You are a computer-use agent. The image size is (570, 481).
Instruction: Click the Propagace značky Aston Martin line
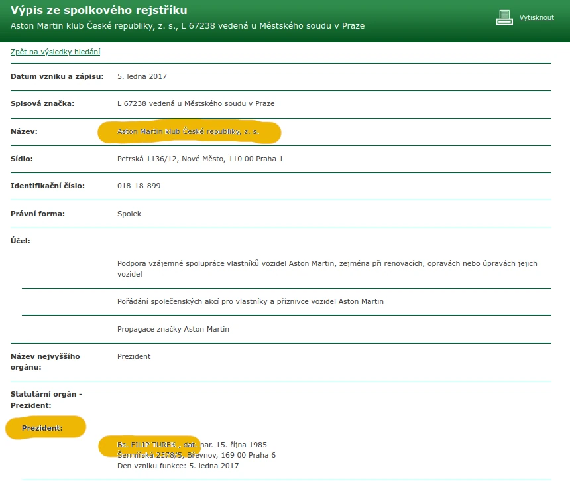173,329
